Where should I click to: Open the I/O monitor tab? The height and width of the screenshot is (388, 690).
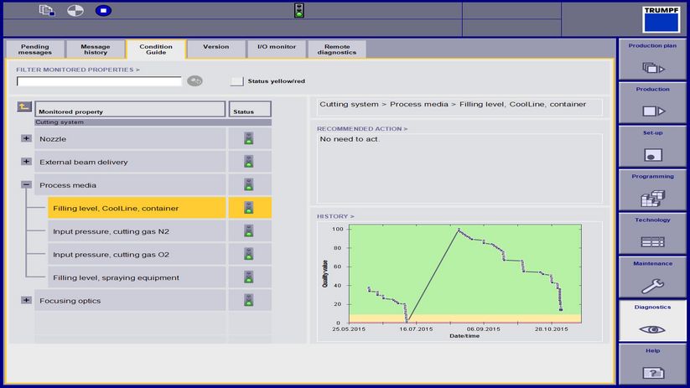[x=277, y=49]
